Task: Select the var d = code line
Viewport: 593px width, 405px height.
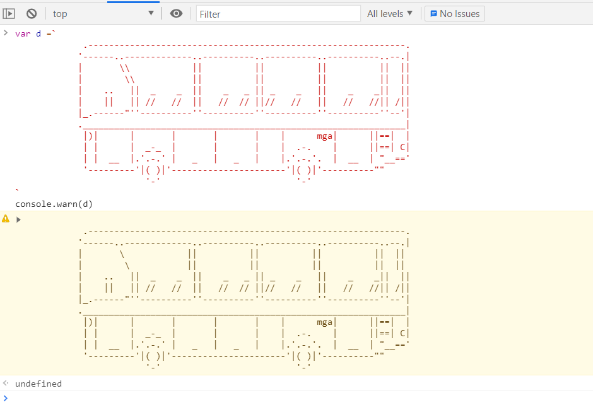Action: click(35, 33)
